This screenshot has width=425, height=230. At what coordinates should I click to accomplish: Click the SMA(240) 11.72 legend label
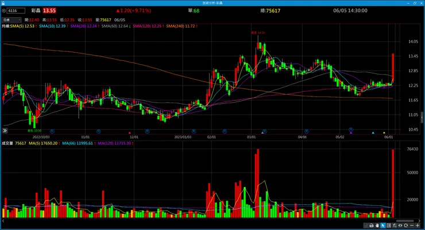point(180,26)
